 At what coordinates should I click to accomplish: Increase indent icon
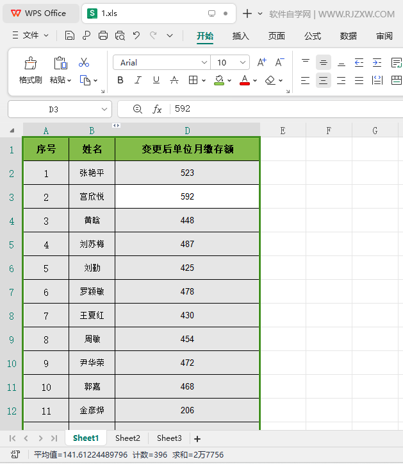click(x=377, y=62)
